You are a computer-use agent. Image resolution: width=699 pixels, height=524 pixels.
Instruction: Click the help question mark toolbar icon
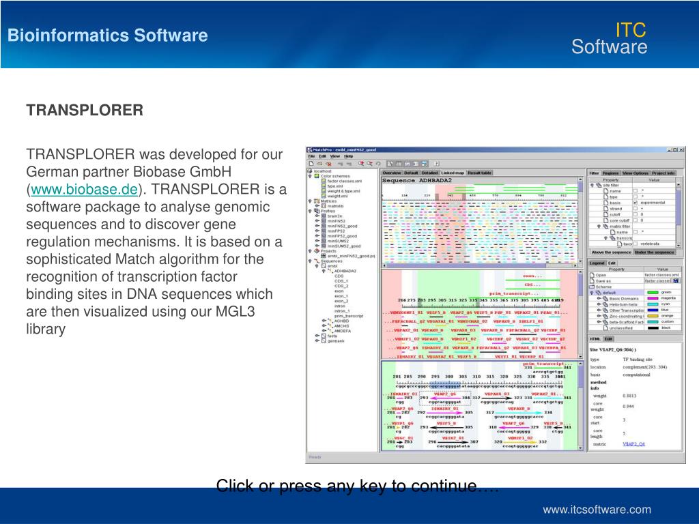click(436, 164)
